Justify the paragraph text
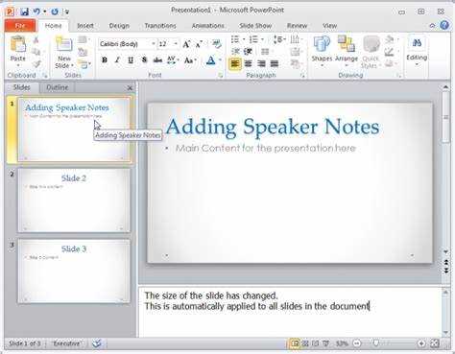Image resolution: width=455 pixels, height=354 pixels. point(275,63)
